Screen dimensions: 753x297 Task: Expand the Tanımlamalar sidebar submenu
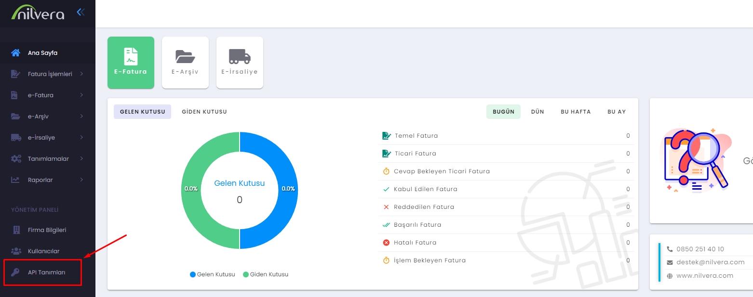[x=48, y=159]
